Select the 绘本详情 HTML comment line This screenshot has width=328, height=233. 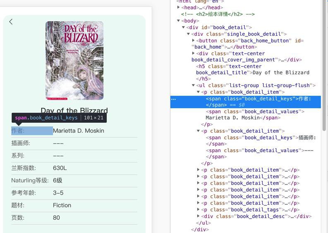click(218, 14)
